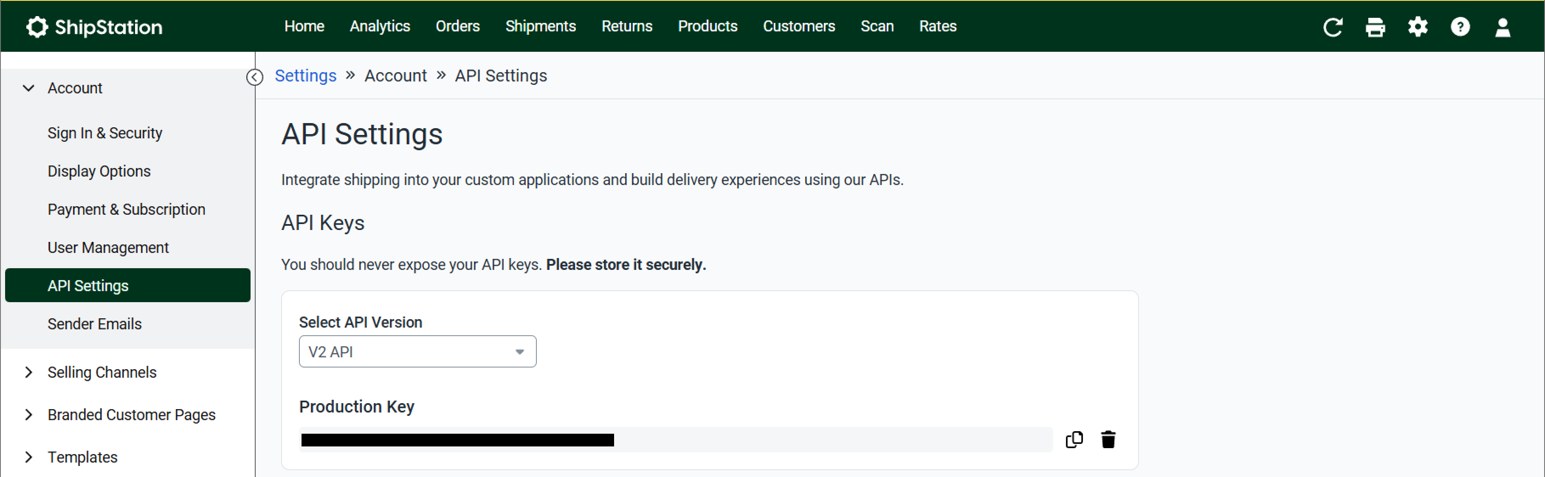1545x477 pixels.
Task: Copy the Production Key to clipboard
Action: (x=1074, y=439)
